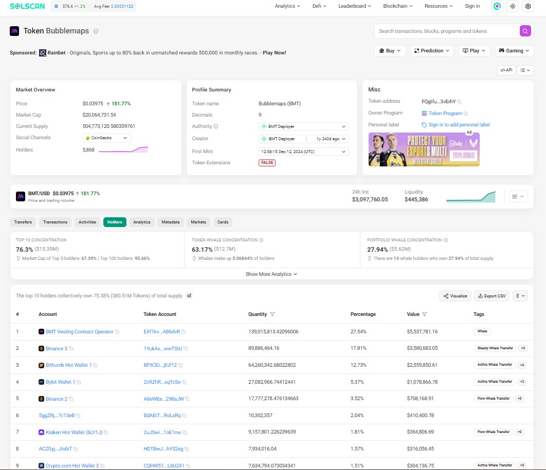
Task: Click the purple search button icon
Action: coord(525,31)
